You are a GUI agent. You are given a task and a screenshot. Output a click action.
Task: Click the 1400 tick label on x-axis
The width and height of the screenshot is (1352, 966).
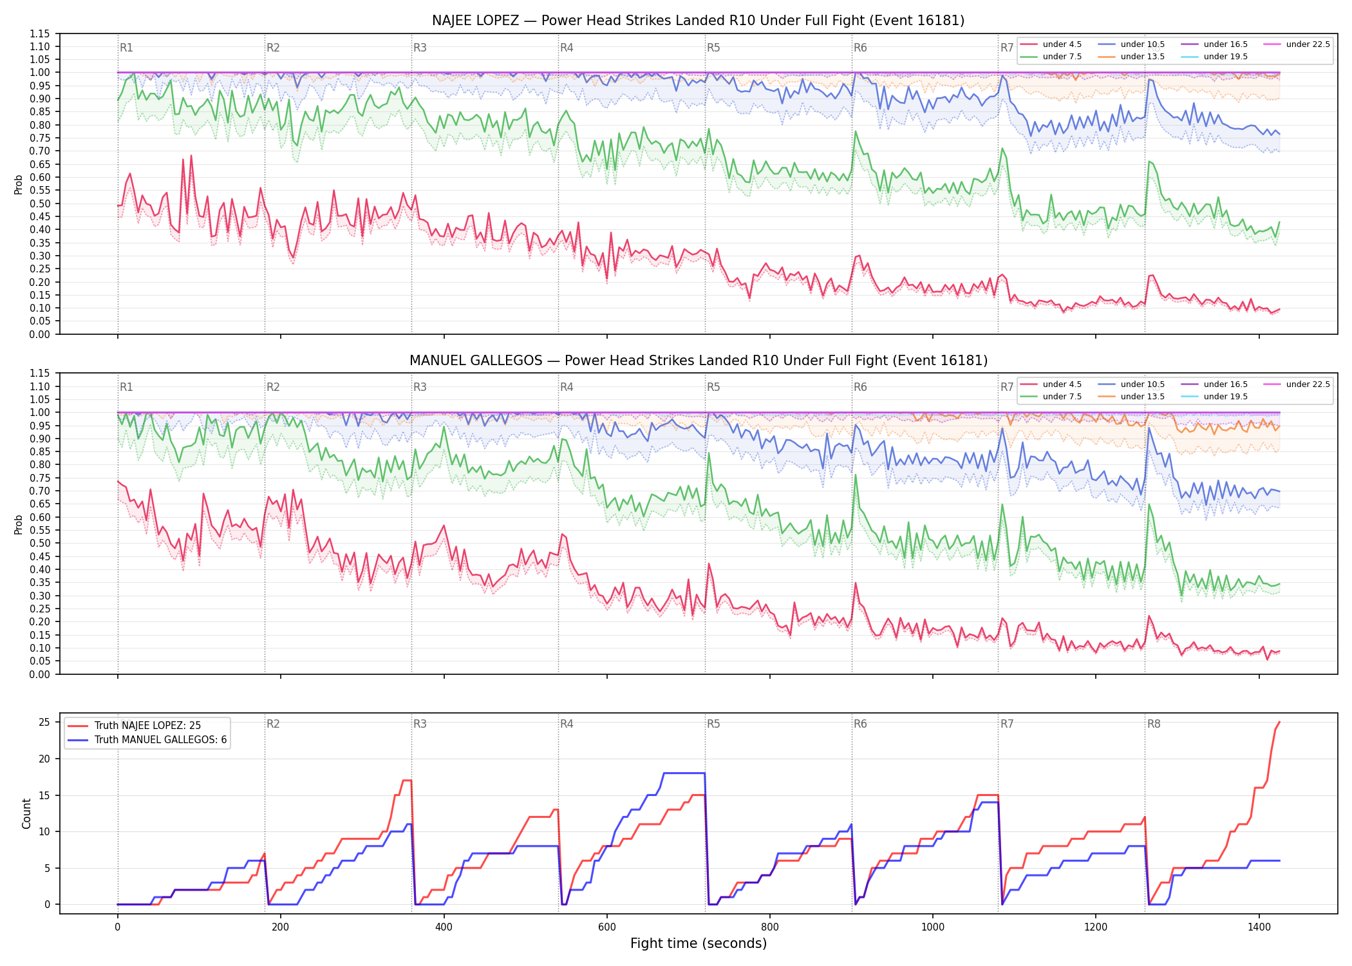tap(1259, 927)
